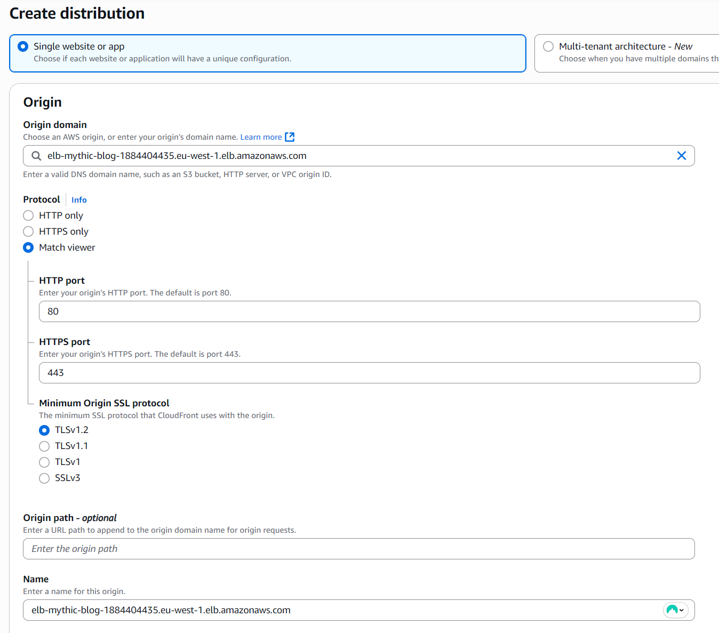This screenshot has height=633, width=719.
Task: Open the Protocol Info link
Action: click(x=79, y=200)
